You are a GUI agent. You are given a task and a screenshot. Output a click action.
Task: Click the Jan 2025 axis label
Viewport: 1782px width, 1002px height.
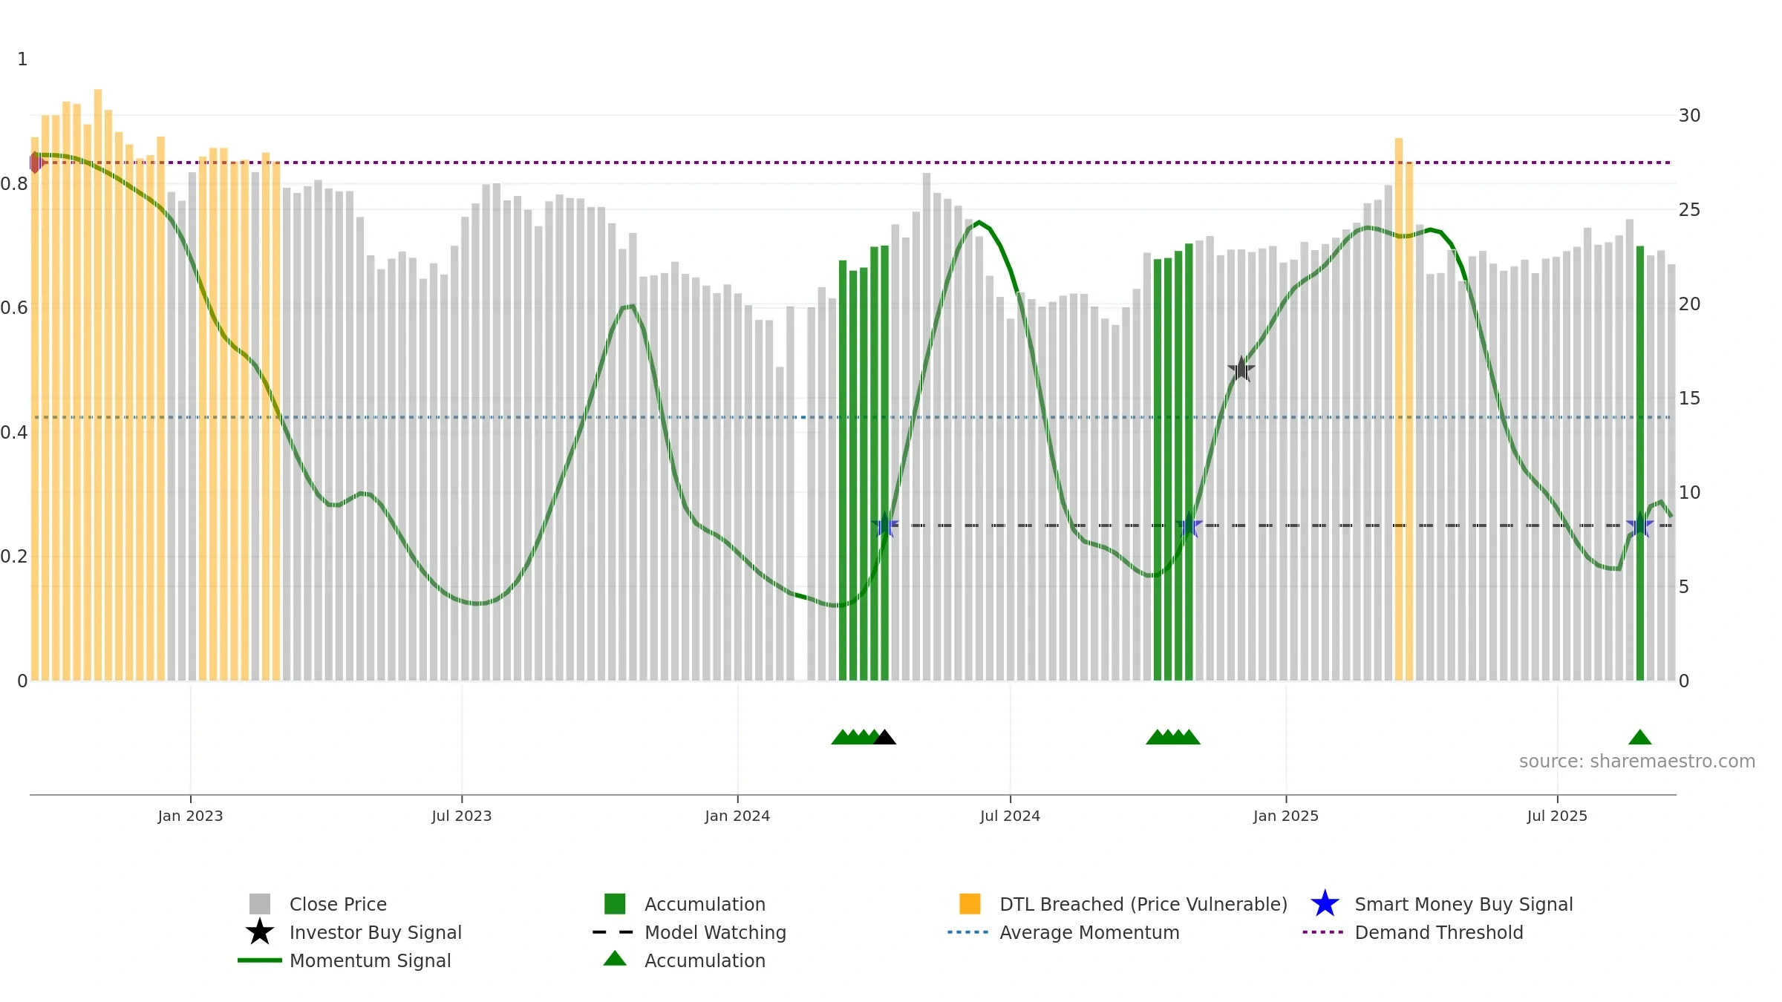1286,816
